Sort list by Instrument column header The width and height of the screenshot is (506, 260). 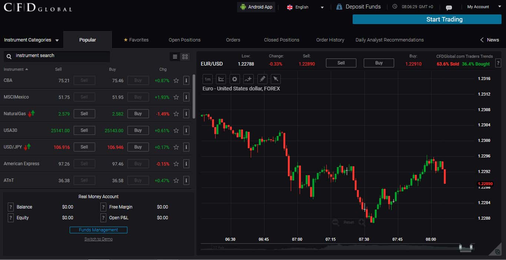(x=16, y=69)
